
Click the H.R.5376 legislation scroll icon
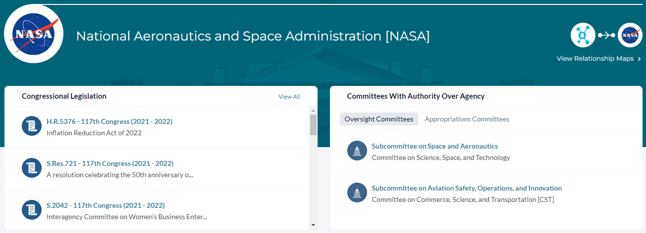click(x=32, y=126)
